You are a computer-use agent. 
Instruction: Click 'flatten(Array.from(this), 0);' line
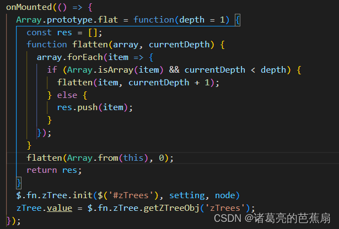tap(100, 158)
